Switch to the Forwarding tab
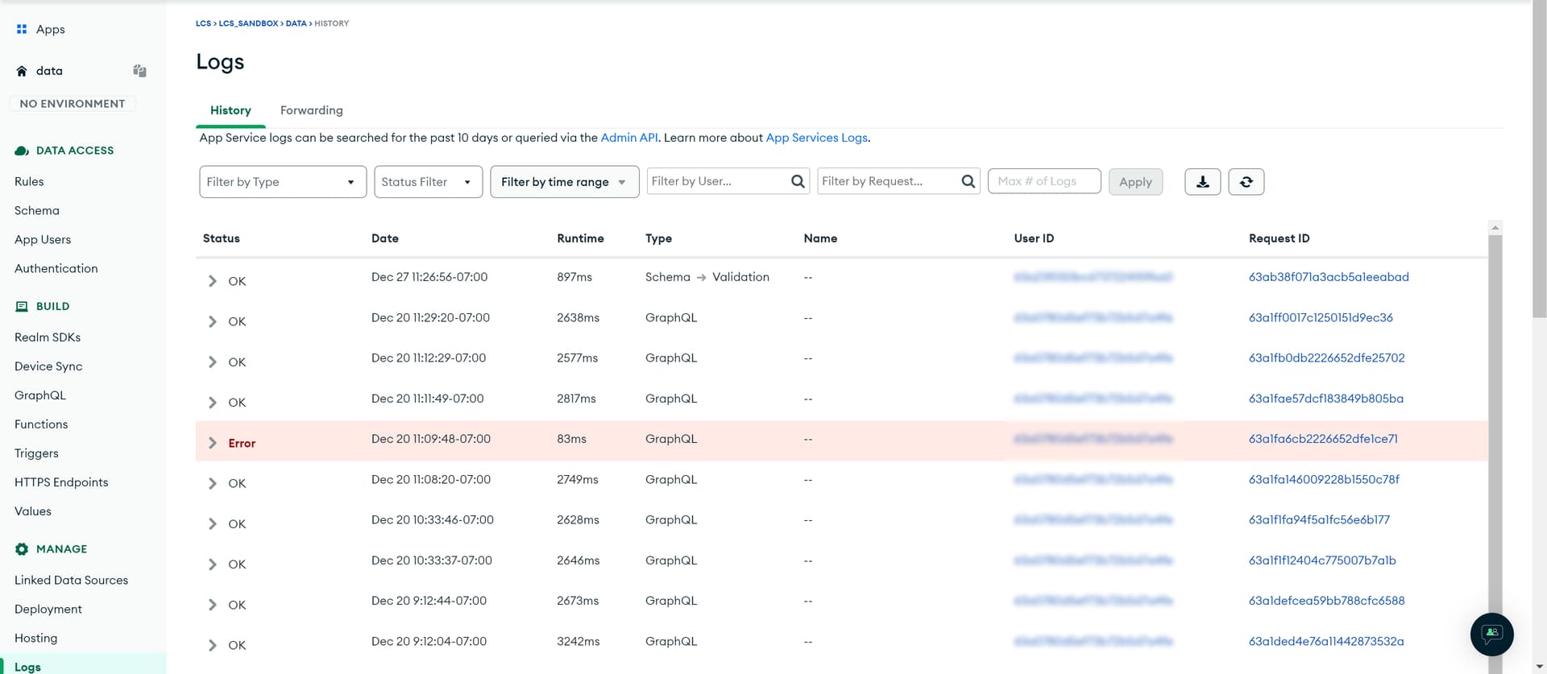The height and width of the screenshot is (674, 1547). point(311,110)
